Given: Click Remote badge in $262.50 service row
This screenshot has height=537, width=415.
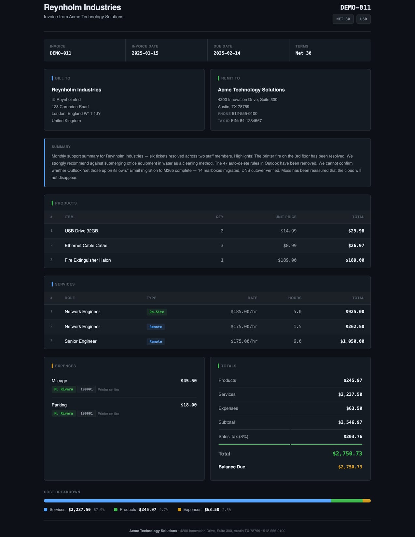Looking at the screenshot, I should click(x=156, y=327).
